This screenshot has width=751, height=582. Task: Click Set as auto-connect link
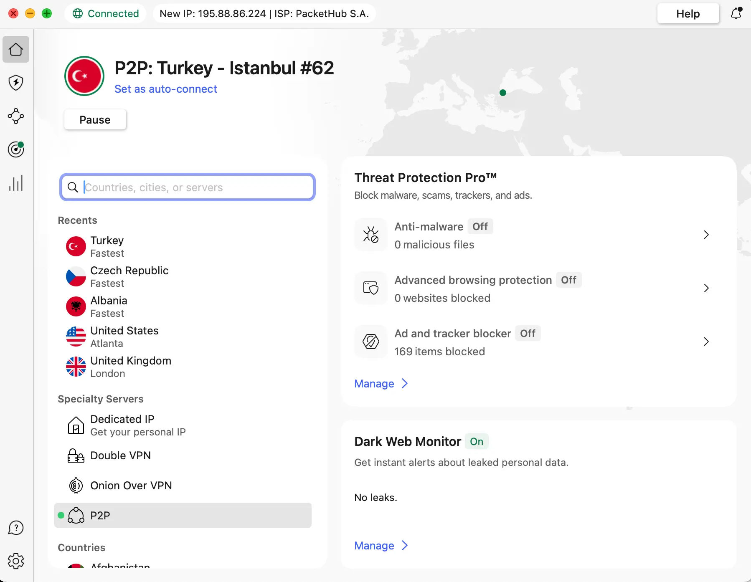pyautogui.click(x=166, y=89)
